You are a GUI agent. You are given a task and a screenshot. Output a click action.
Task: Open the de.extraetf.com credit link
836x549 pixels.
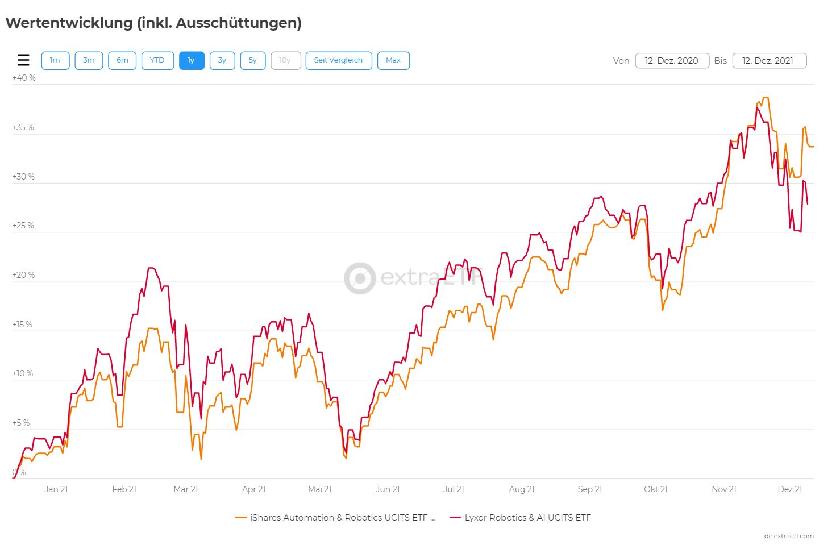pos(788,536)
